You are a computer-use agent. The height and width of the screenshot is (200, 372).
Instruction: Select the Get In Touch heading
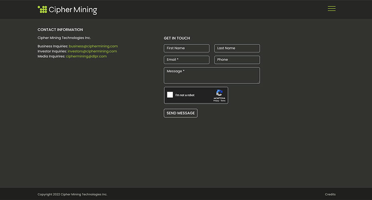click(x=177, y=38)
